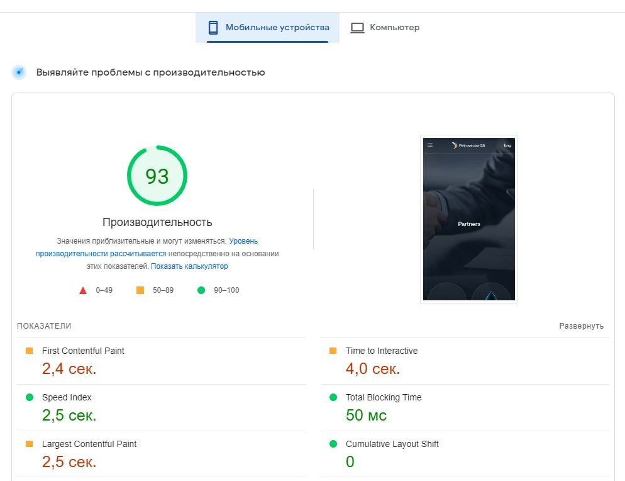The width and height of the screenshot is (625, 481).
Task: Click Largest Contentful Paint value 2,5 сек.
Action: [69, 462]
